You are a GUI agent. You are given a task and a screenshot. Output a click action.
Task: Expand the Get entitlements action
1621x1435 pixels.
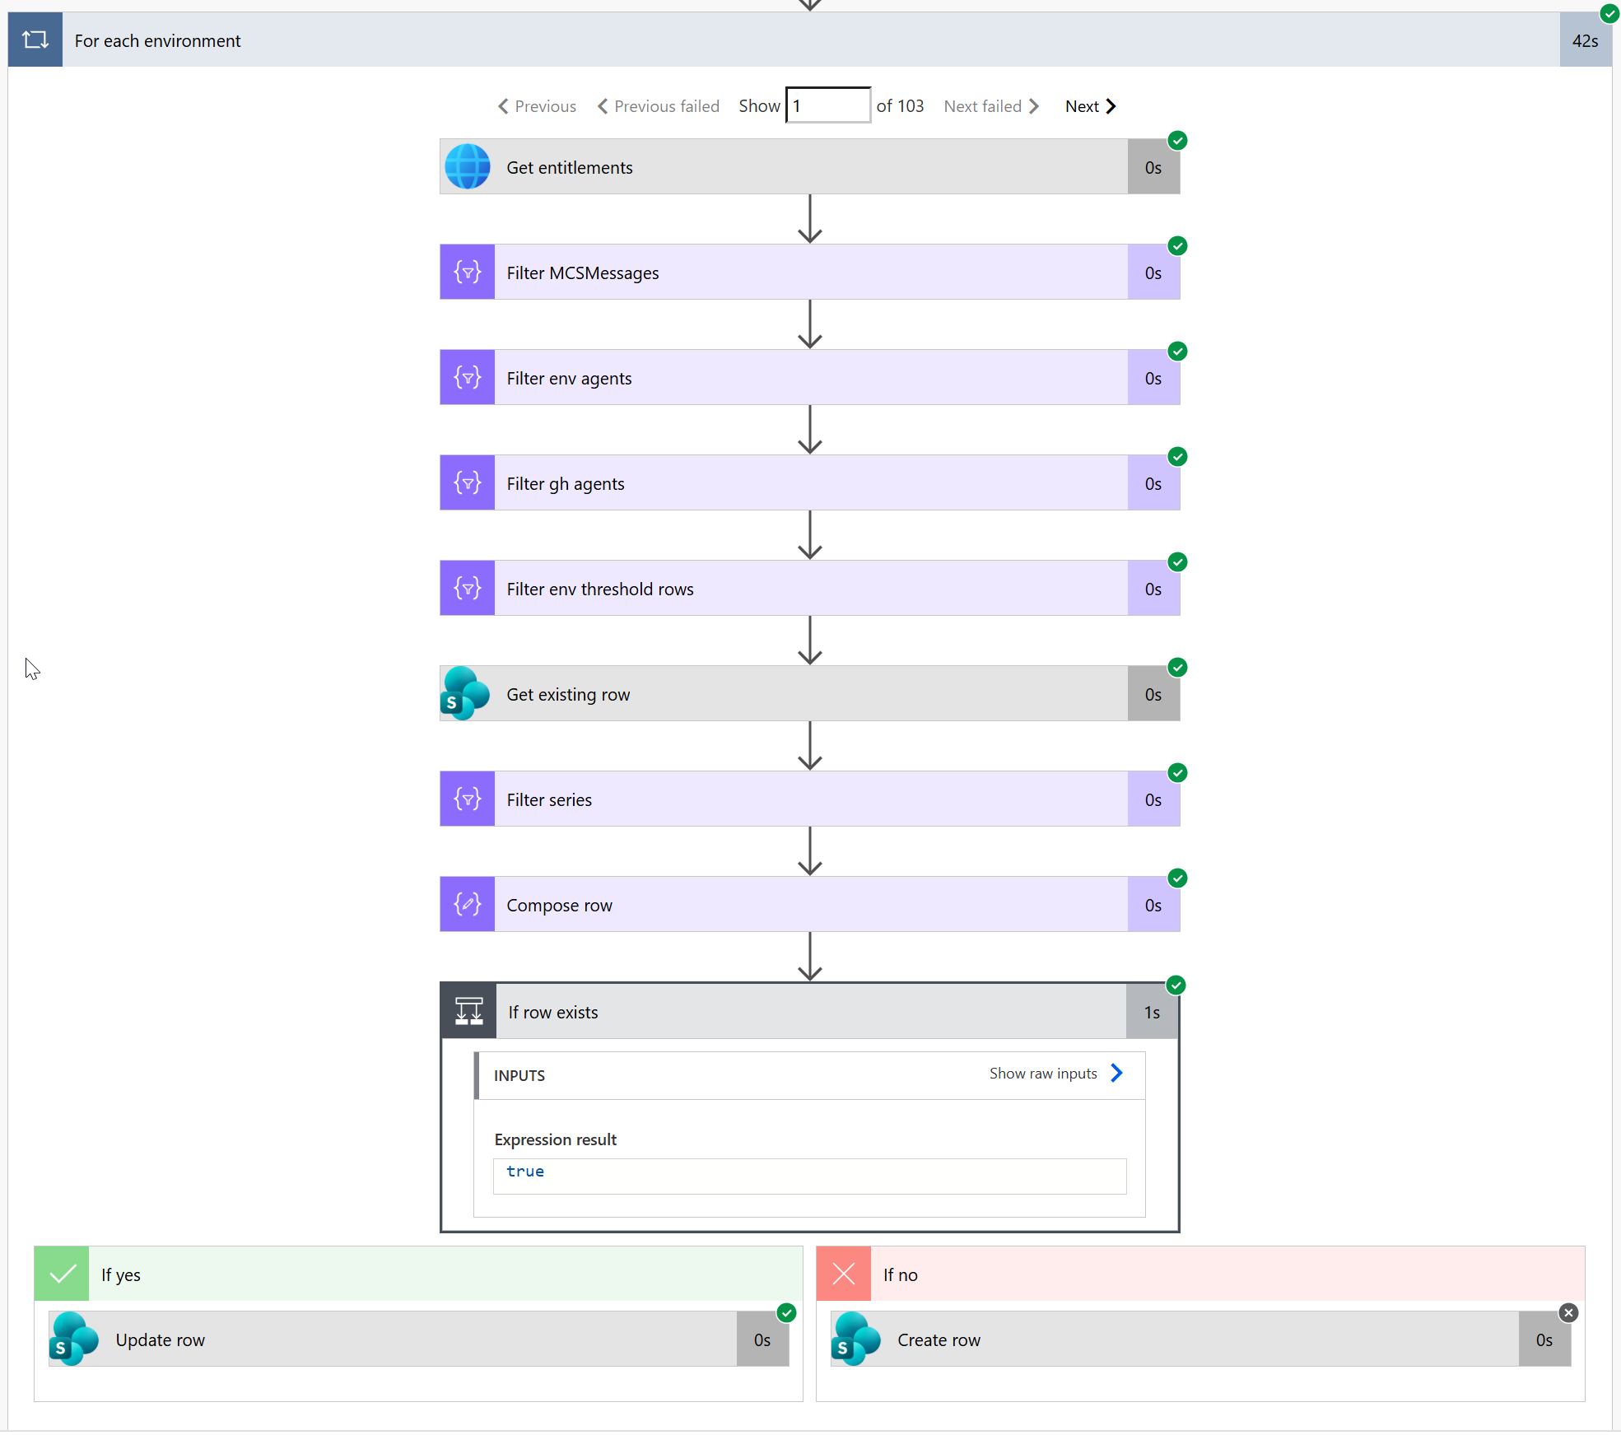pos(810,167)
